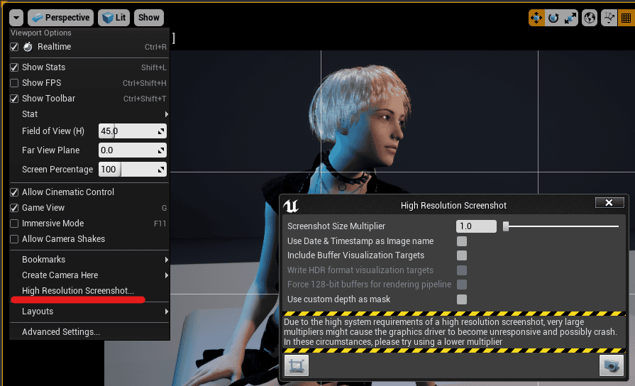
Task: Click the Layouts submenu arrow
Action: 167,311
